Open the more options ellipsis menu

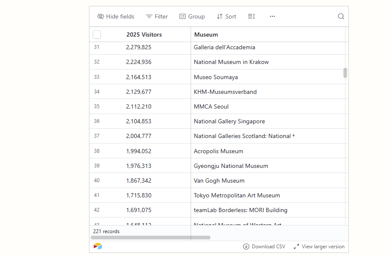click(x=272, y=16)
